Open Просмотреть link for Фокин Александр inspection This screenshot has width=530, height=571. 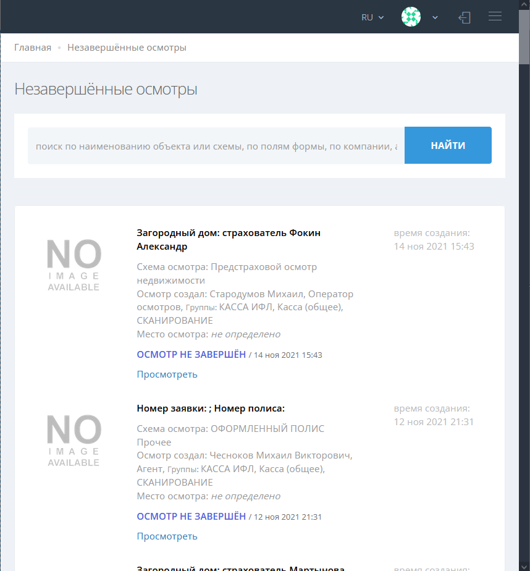tap(167, 374)
